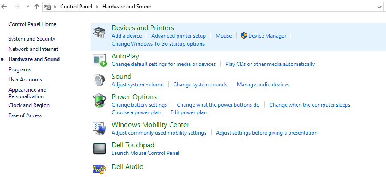Change when the computer sleeps
The height and width of the screenshot is (177, 386).
pos(310,105)
